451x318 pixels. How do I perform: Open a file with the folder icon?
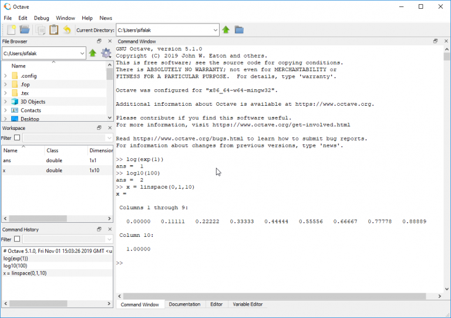25,29
